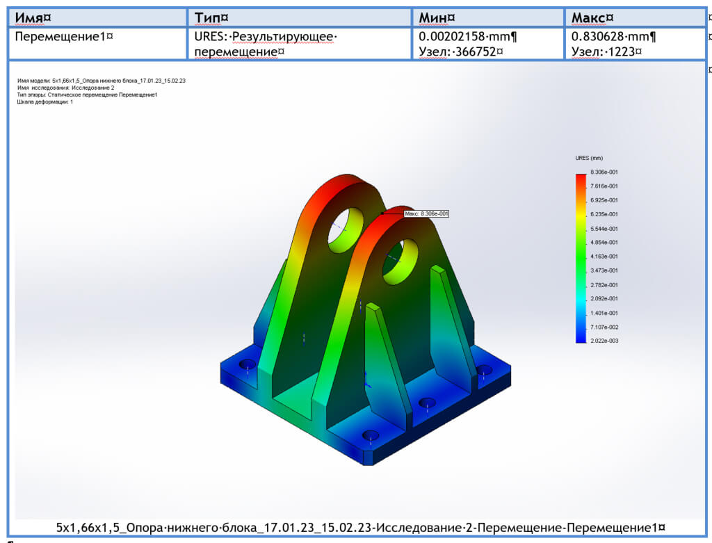This screenshot has height=543, width=712.
Task: Click the figure caption below the image
Action: point(360,528)
